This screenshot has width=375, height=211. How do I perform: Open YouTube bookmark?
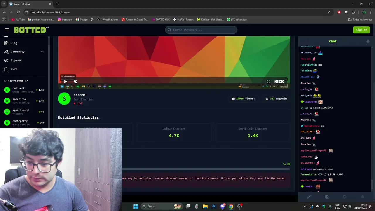tap(18, 20)
